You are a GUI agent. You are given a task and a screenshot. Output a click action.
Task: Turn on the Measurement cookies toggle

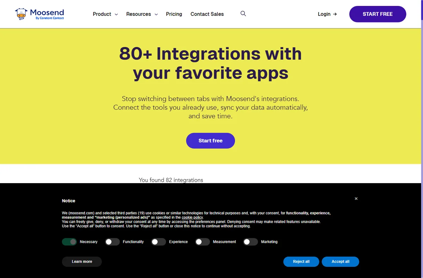coord(203,242)
